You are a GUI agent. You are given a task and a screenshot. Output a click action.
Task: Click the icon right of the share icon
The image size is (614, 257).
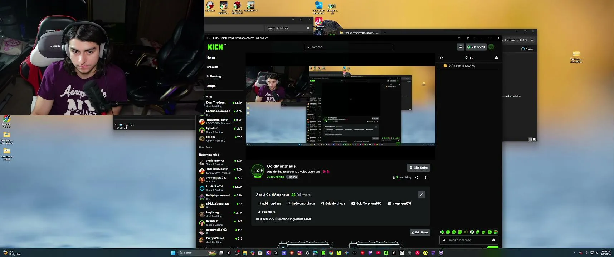[426, 177]
